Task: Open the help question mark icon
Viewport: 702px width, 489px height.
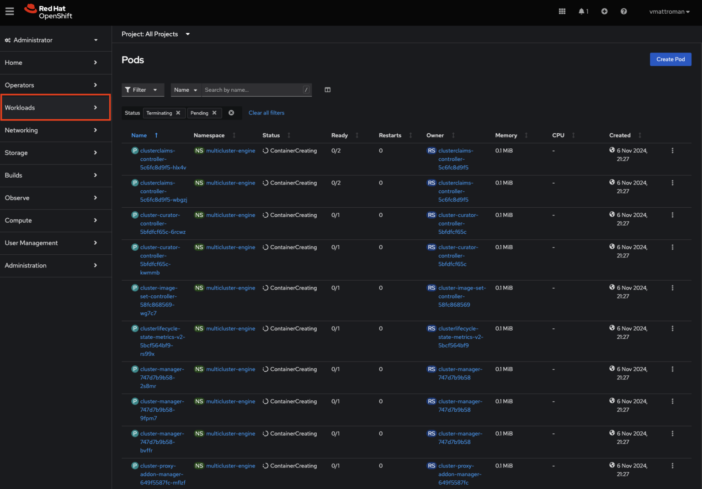Action: tap(623, 11)
